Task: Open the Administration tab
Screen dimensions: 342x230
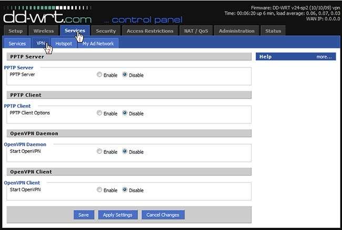Action: [237, 31]
